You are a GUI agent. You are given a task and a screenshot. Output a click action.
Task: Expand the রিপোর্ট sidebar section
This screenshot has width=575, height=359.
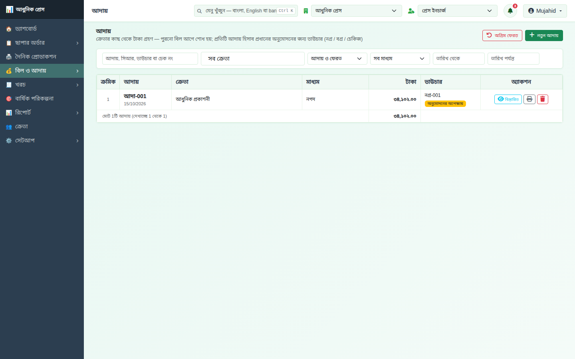(x=42, y=112)
